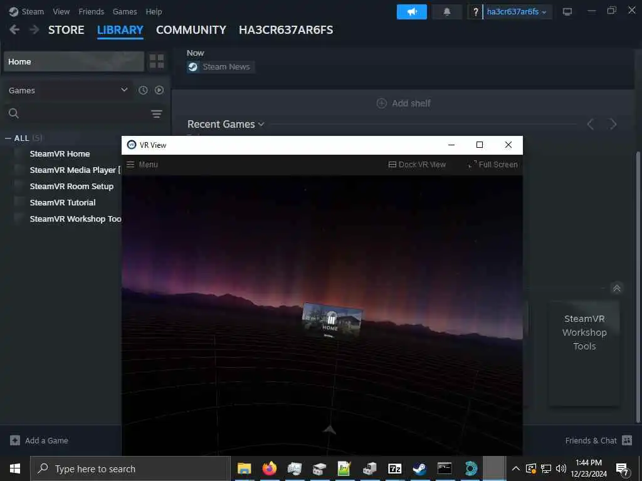Open the announcements megaphone button
The image size is (642, 481).
point(411,12)
